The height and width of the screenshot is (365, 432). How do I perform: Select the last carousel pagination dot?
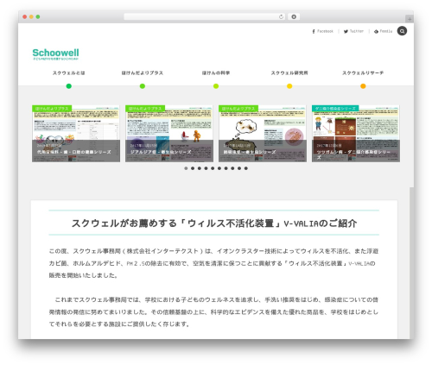(246, 168)
